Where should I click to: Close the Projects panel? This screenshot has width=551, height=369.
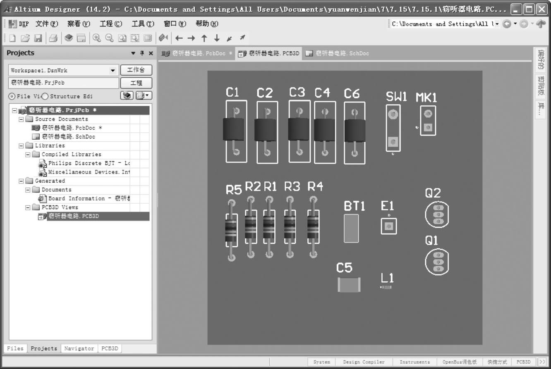151,53
